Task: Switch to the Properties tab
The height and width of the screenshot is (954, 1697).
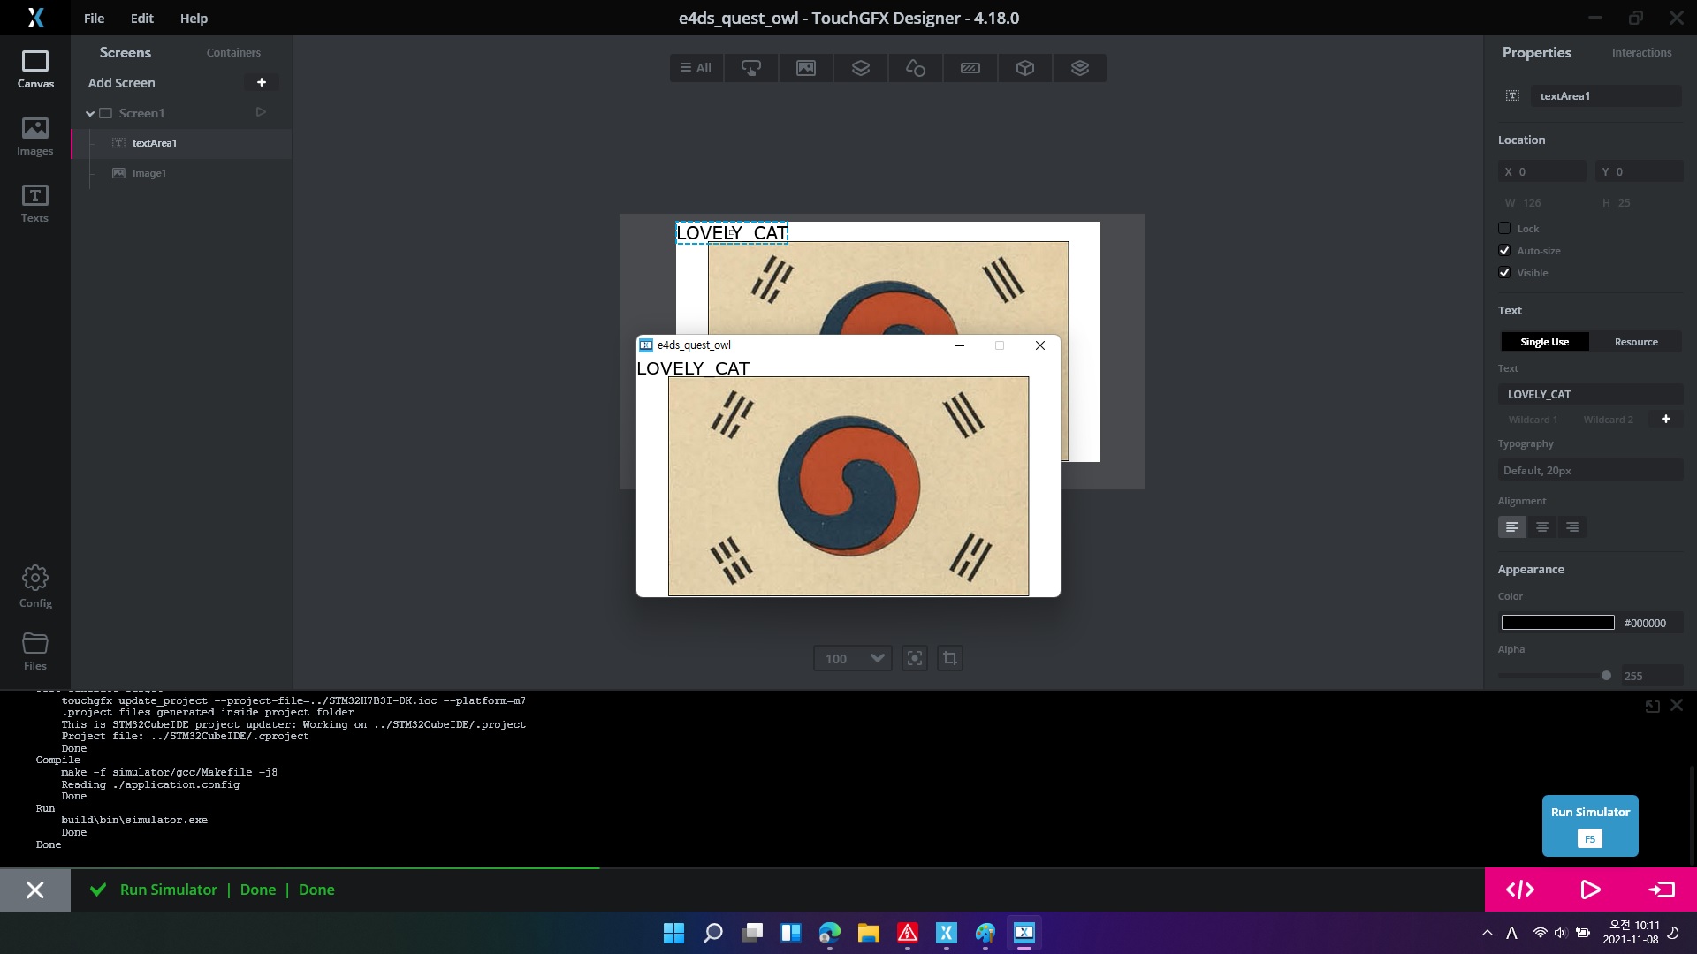Action: pos(1536,52)
